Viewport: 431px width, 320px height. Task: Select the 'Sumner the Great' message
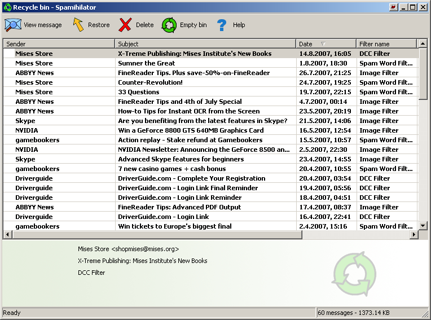[x=210, y=63]
